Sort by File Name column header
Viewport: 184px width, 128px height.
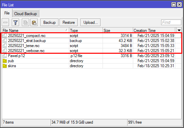(36, 31)
